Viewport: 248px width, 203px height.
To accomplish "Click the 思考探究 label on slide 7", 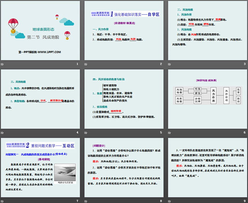I will point(44,159).
